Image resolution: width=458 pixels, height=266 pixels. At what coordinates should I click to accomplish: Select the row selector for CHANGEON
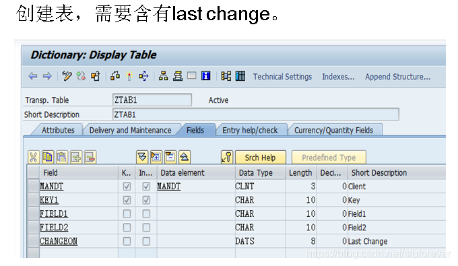[x=33, y=241]
